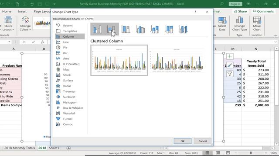Switch to Page Break Preview in status bar
The image size is (279, 156).
click(x=228, y=153)
